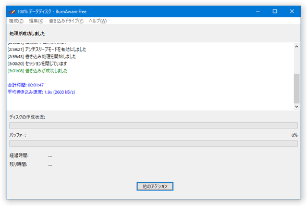The width and height of the screenshot is (307, 206).
Task: Select the 書き込みが成功しました log line
Action: [x=38, y=71]
